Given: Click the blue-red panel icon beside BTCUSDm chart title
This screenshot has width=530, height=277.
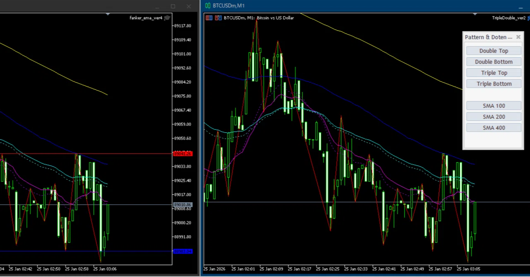Looking at the screenshot, I should [218, 18].
